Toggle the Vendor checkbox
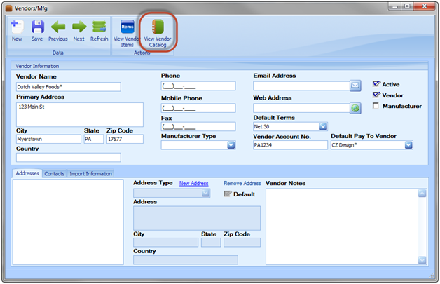Screen dimensions: 440x284 point(377,95)
